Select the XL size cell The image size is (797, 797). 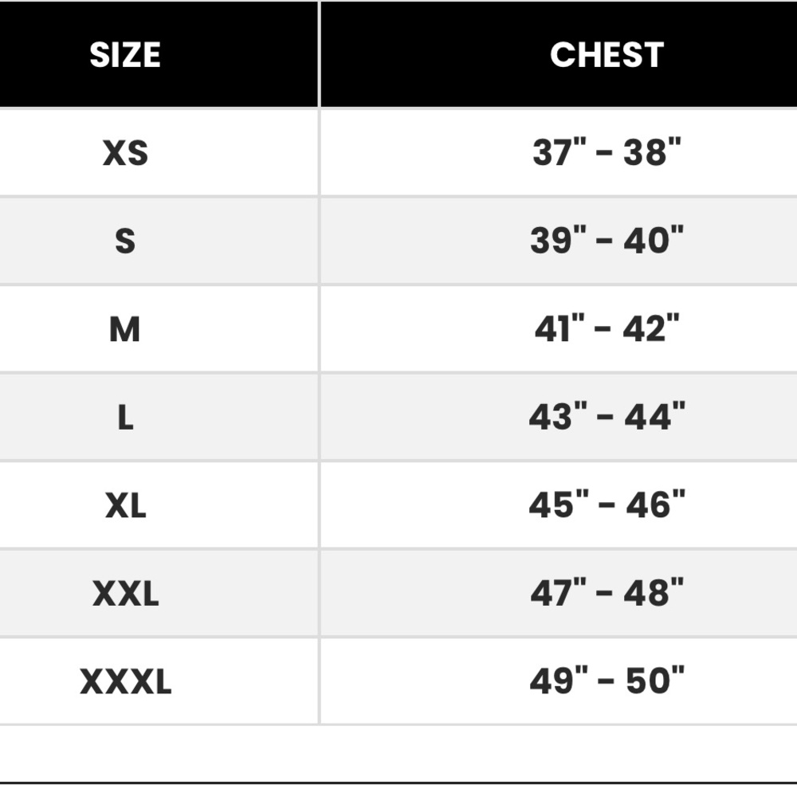tap(126, 505)
